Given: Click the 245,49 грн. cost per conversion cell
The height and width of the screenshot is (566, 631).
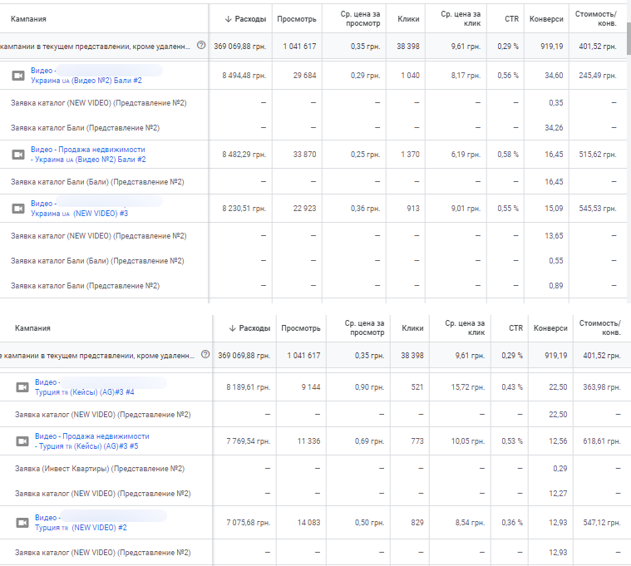Looking at the screenshot, I should pos(598,76).
